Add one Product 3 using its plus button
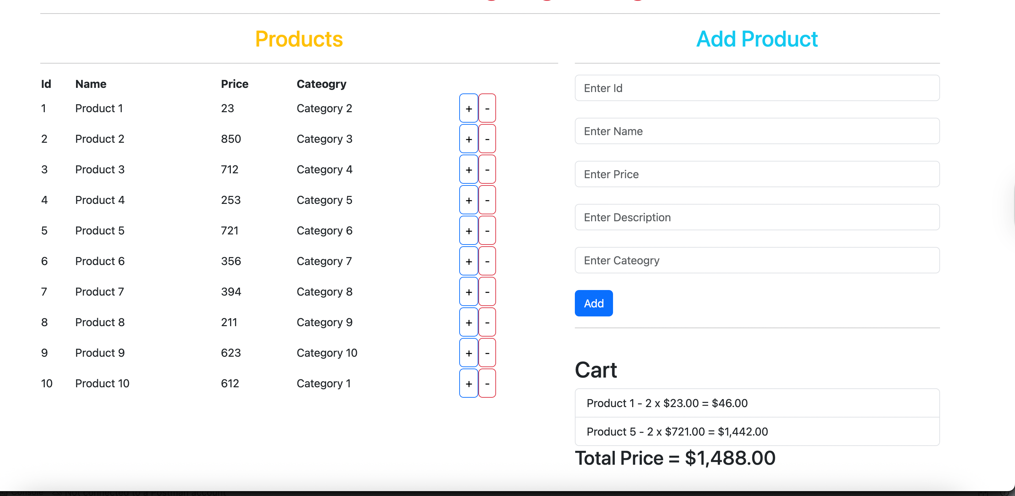Image resolution: width=1015 pixels, height=496 pixels. click(469, 169)
